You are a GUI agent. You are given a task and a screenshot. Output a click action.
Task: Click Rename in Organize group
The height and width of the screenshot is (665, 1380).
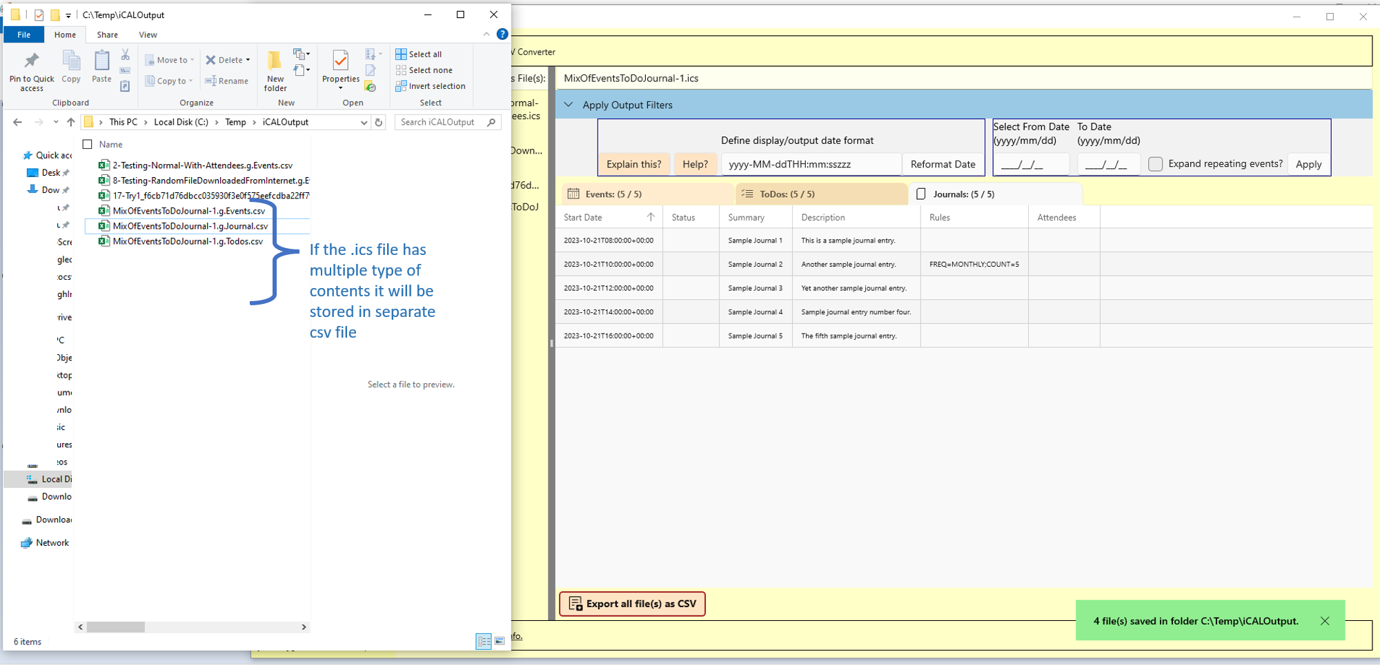pyautogui.click(x=226, y=81)
